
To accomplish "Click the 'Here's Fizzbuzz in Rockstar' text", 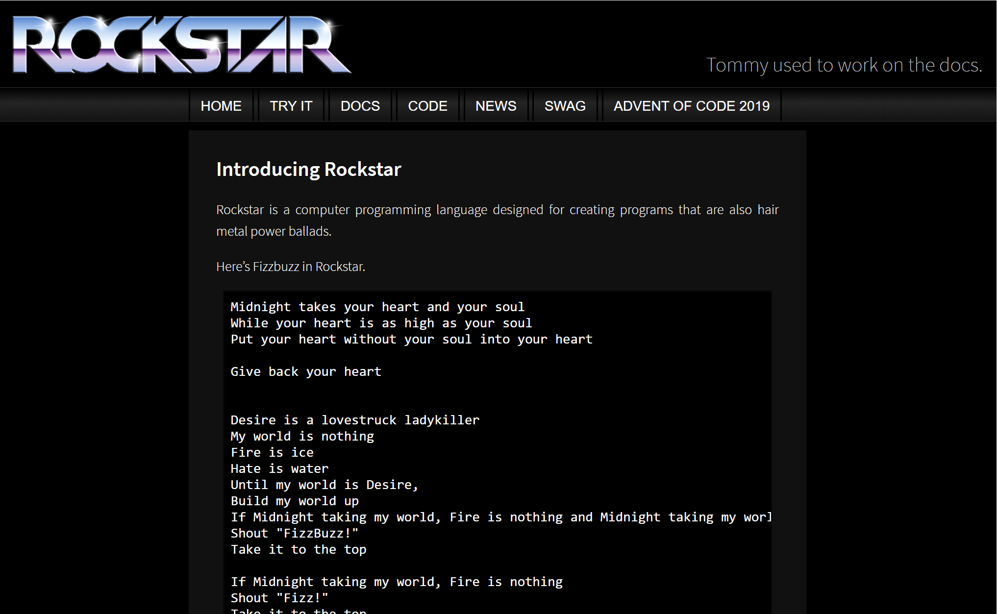I will [291, 267].
